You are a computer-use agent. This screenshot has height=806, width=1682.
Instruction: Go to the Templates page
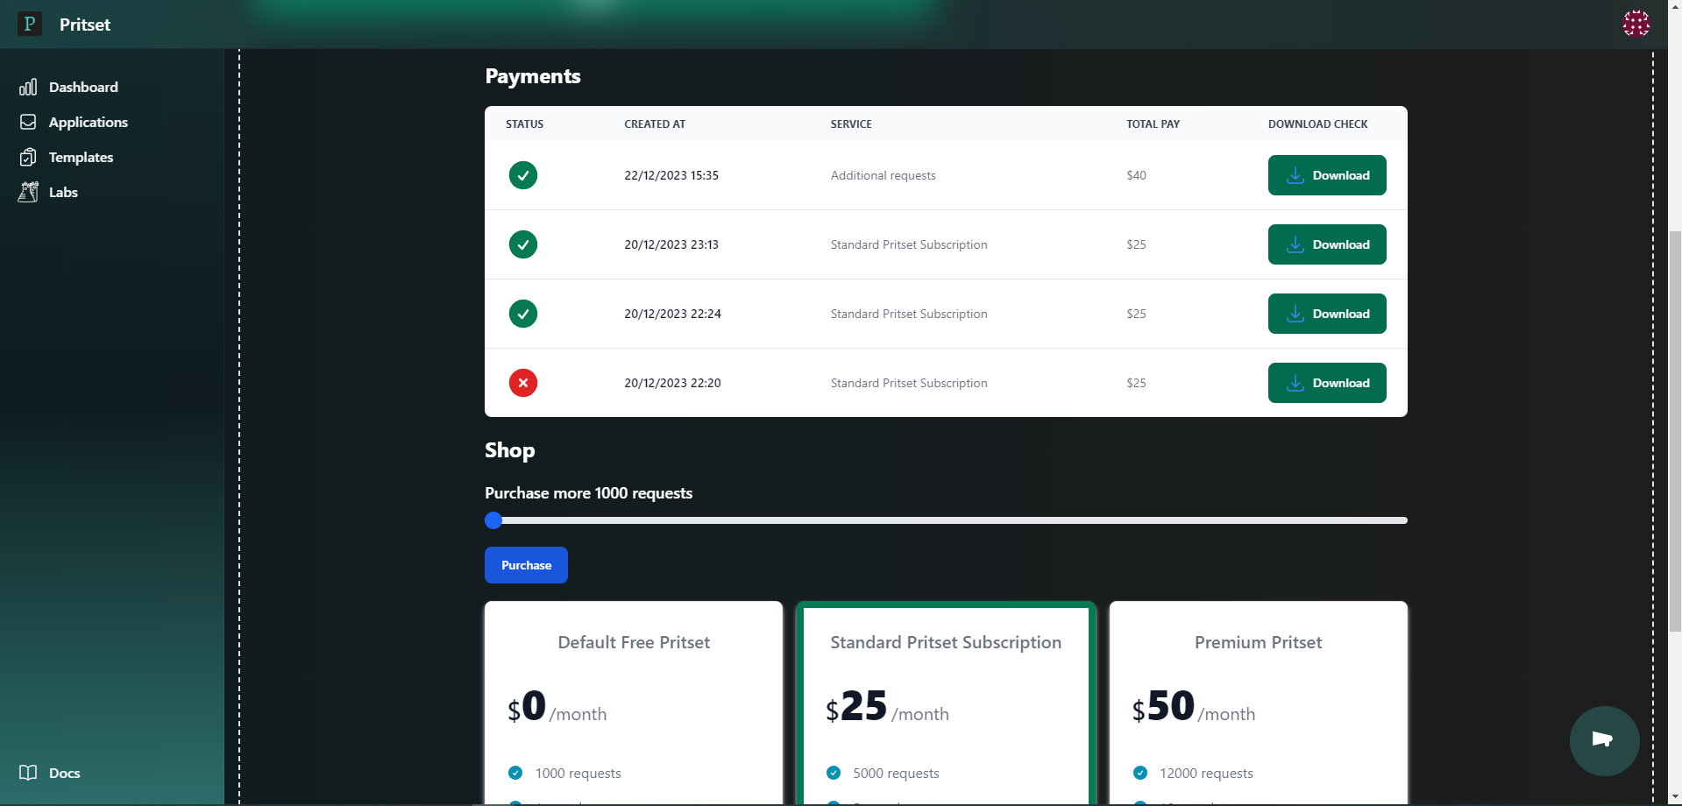[81, 157]
